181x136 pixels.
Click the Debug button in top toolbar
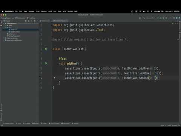(x=161, y=18)
